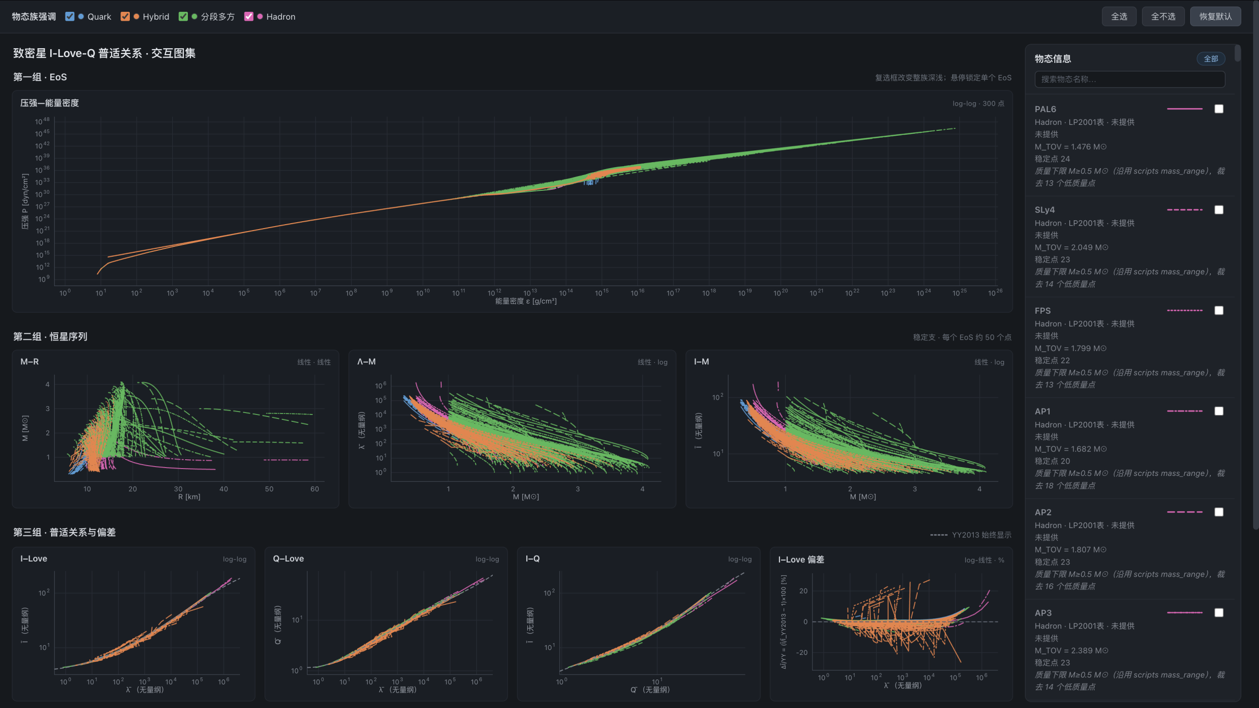Toggle the Hadron family checkbox
1259x708 pixels.
(x=249, y=17)
